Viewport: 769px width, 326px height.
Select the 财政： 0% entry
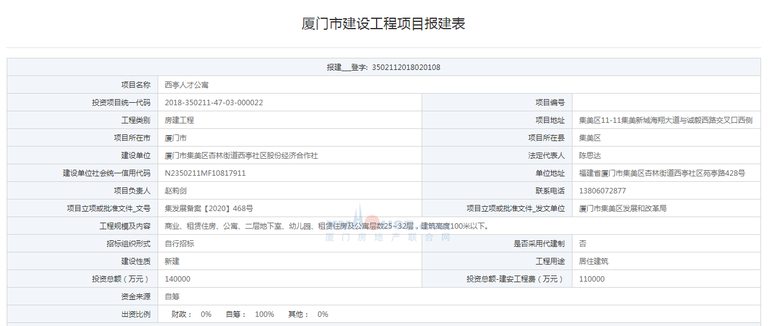tap(192, 314)
